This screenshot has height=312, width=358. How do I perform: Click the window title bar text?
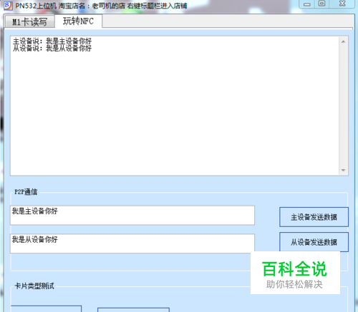(101, 6)
